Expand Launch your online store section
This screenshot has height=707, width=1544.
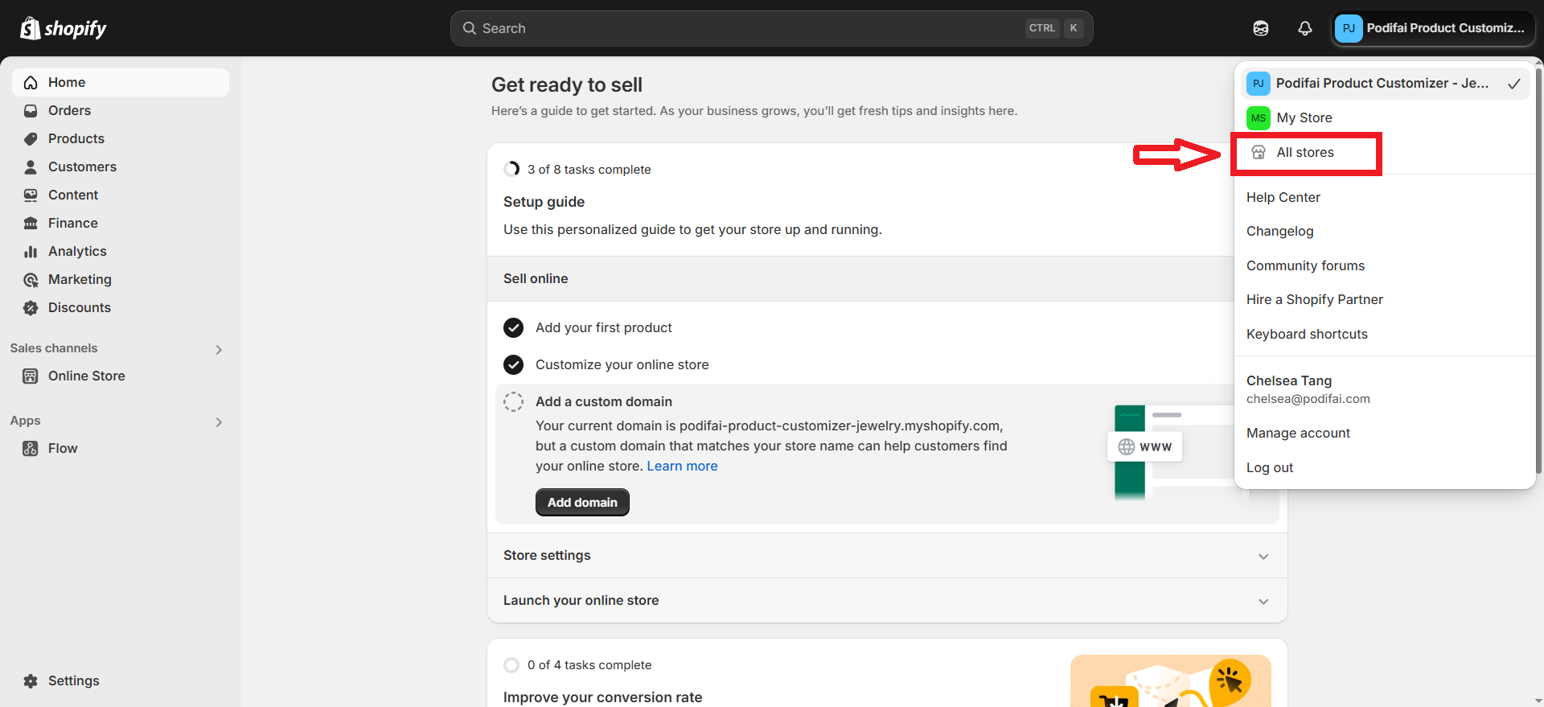pos(887,600)
